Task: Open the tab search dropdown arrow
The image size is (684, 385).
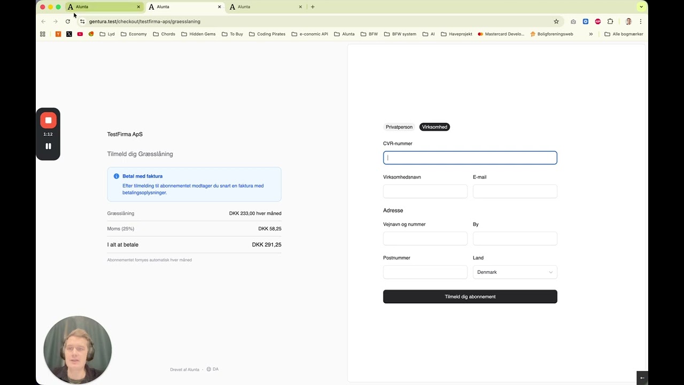Action: click(x=641, y=7)
